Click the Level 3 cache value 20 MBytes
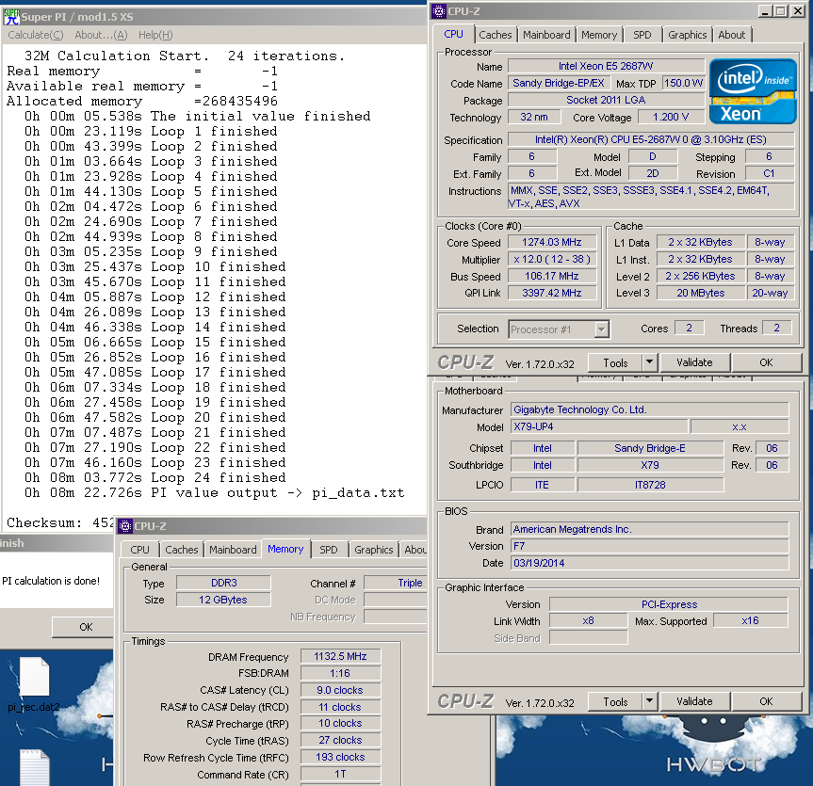 tap(701, 293)
